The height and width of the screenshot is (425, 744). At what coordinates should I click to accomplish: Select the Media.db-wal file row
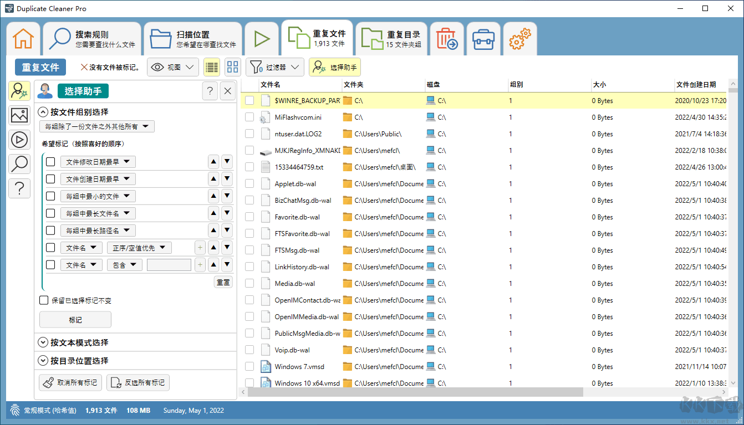point(484,284)
